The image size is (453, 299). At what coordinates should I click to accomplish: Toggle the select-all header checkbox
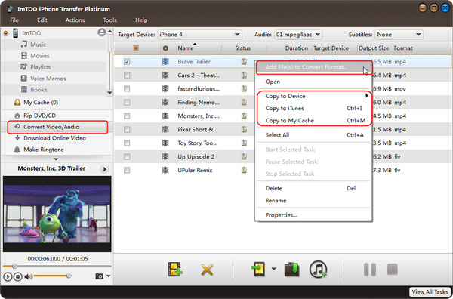136,48
